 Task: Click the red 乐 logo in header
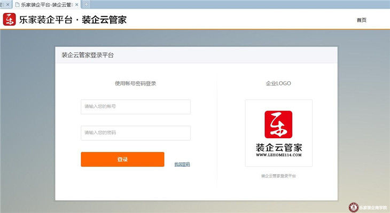click(10, 19)
